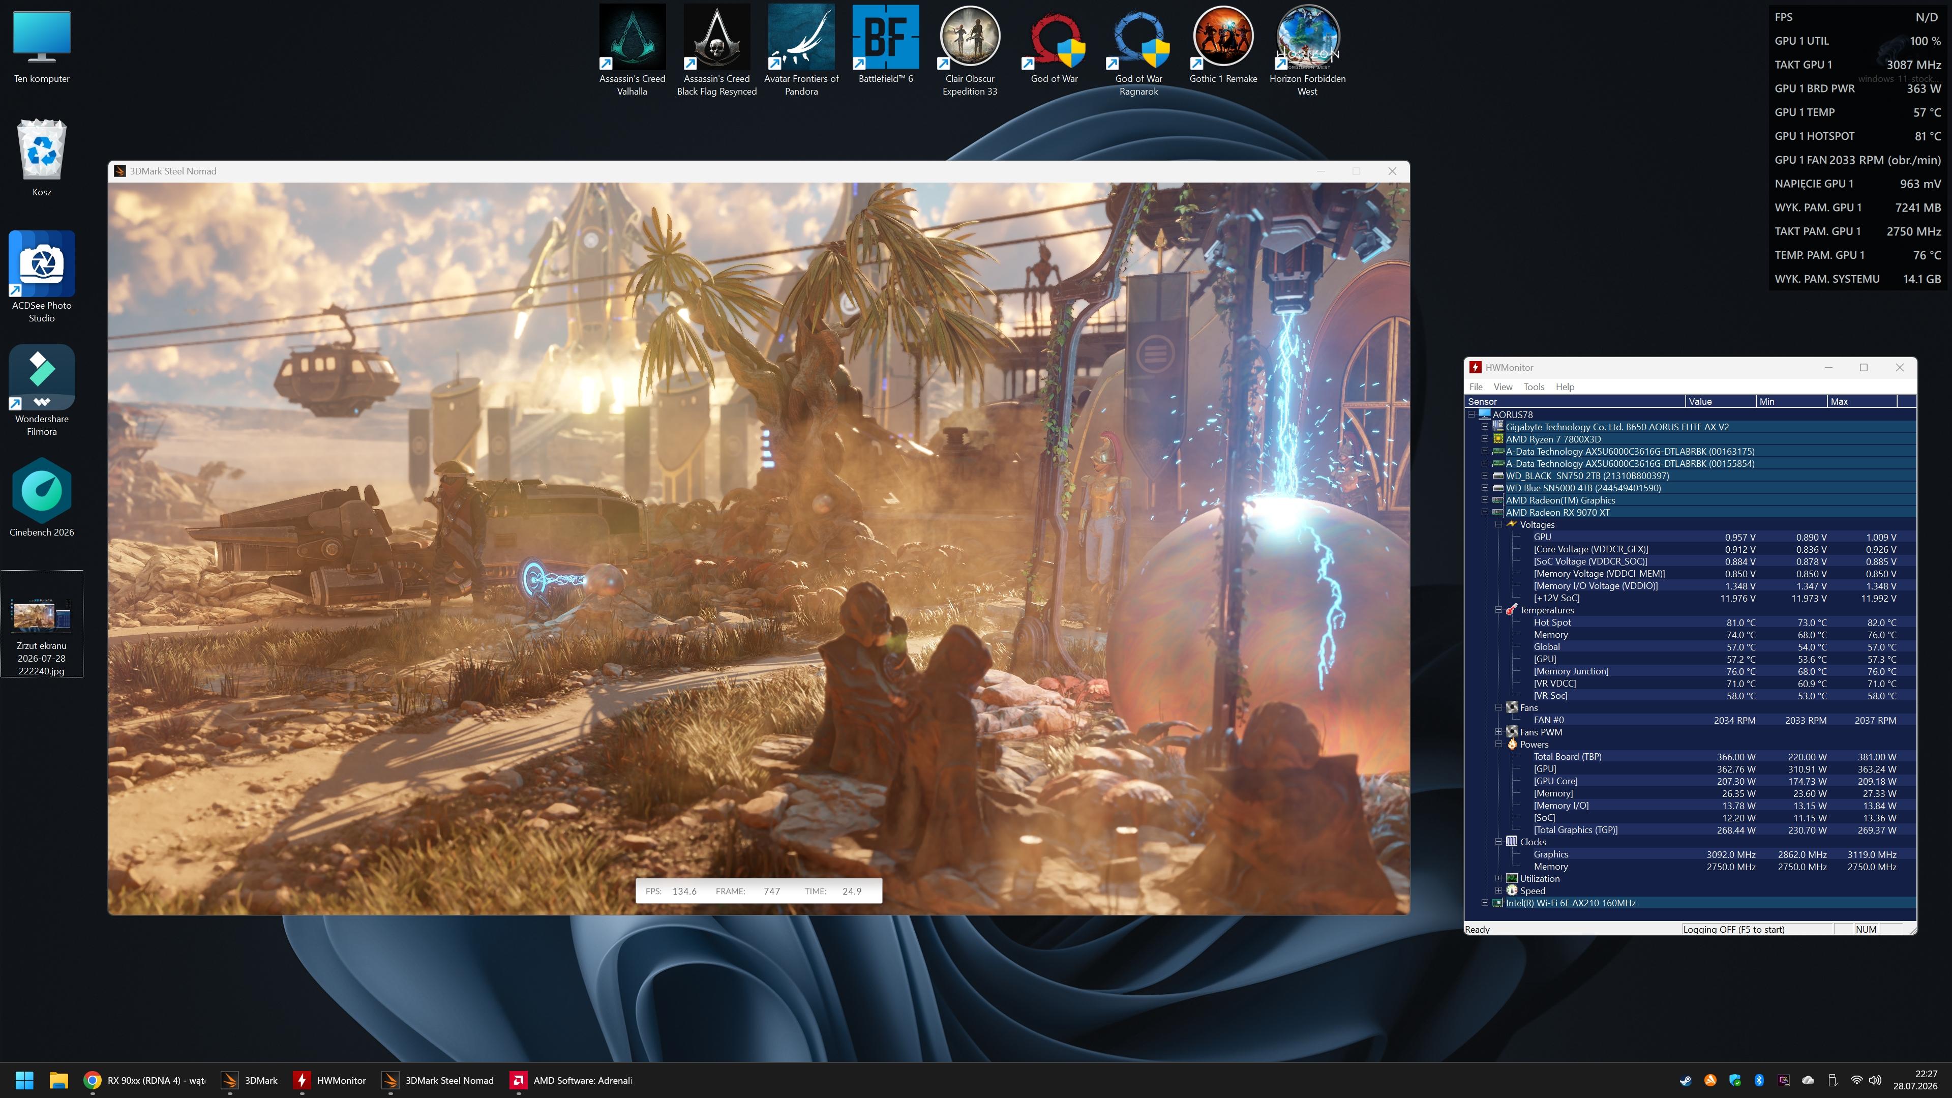The image size is (1952, 1098).
Task: Open Horizon Forbidden West shortcut
Action: [x=1307, y=51]
